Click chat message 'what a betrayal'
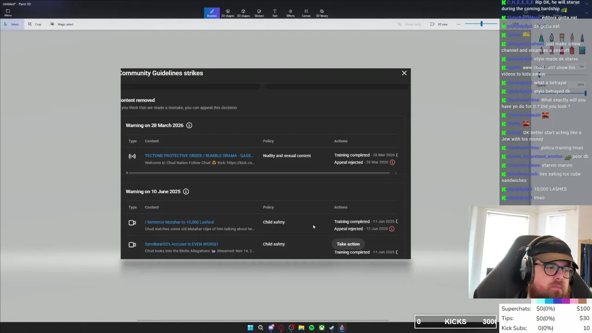592x333 pixels. point(550,82)
